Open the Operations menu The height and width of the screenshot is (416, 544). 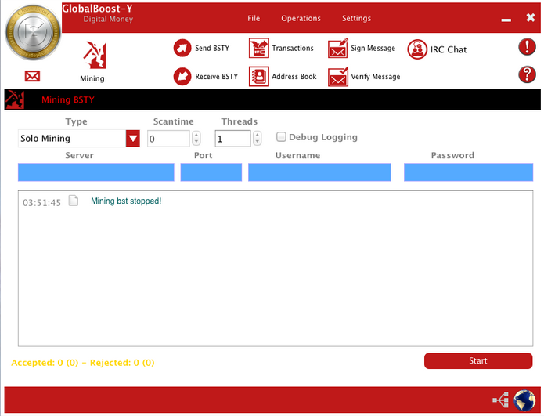point(301,18)
